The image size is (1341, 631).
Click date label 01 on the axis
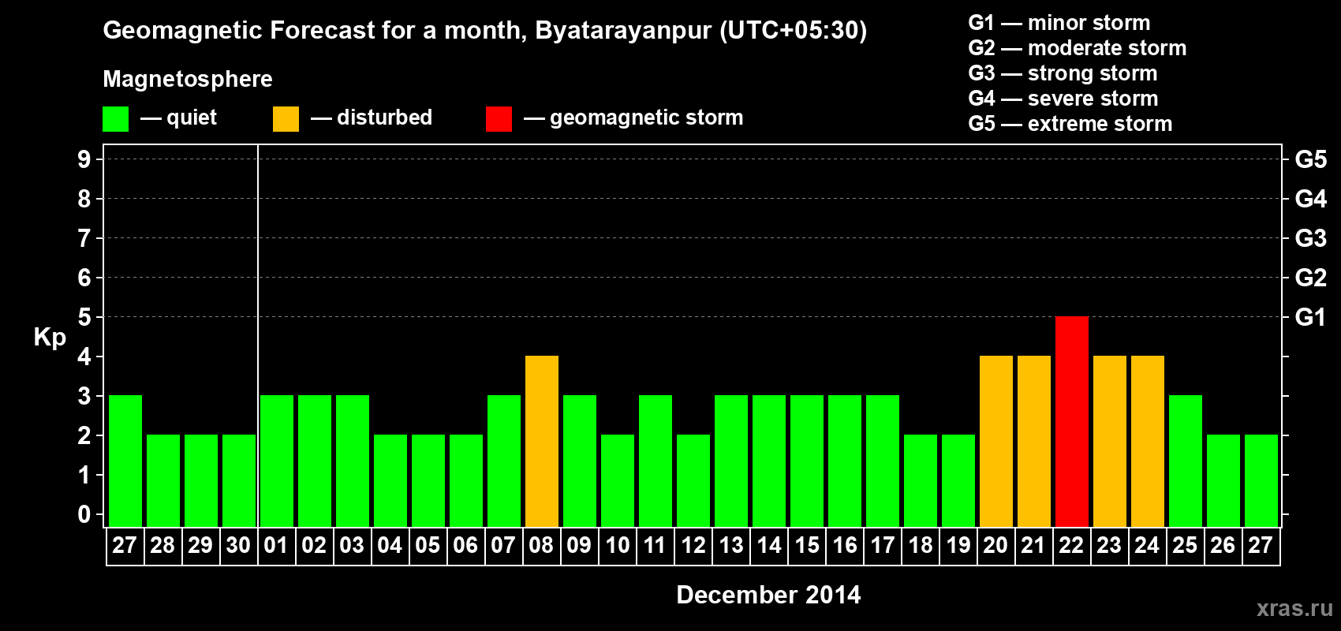[276, 546]
